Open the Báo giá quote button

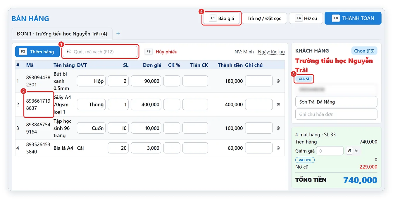222,18
